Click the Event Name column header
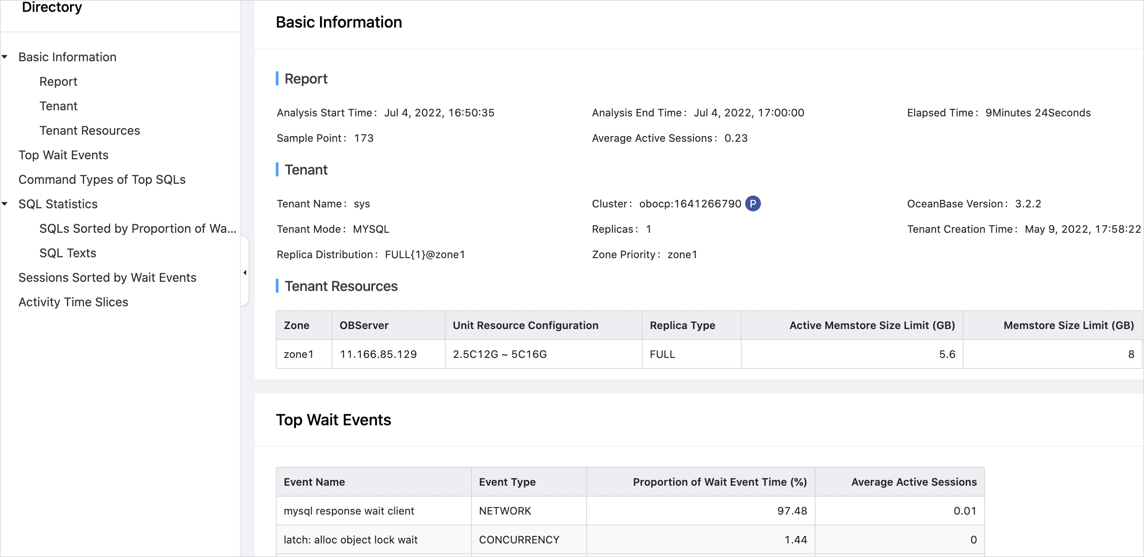 [314, 482]
